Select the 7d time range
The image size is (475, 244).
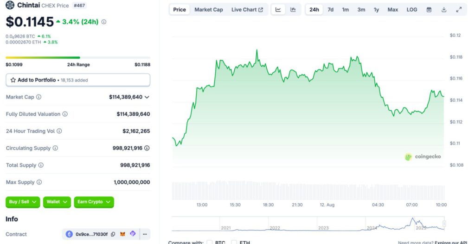click(x=330, y=10)
